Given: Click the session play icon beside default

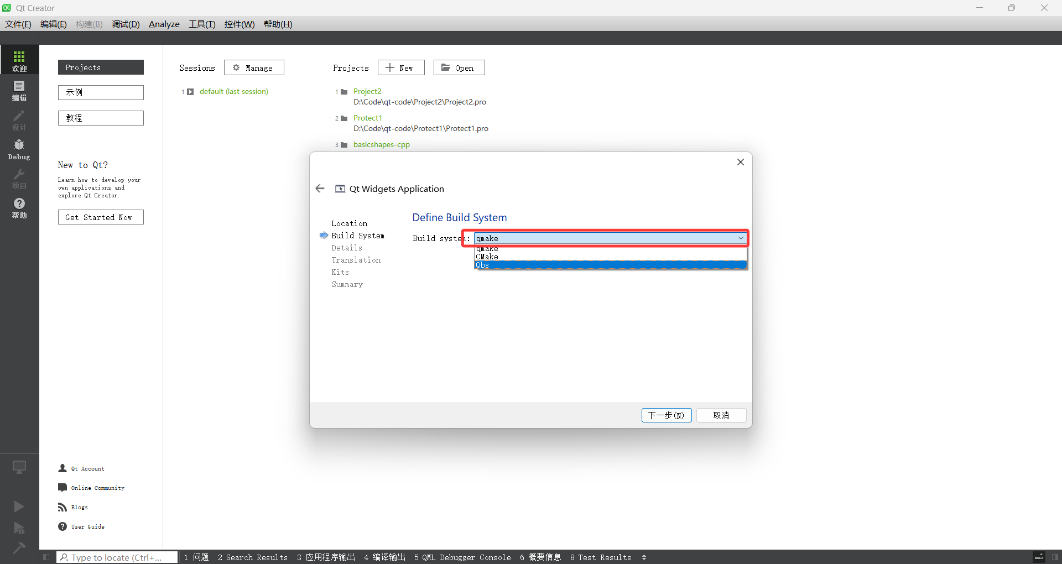Looking at the screenshot, I should 190,92.
